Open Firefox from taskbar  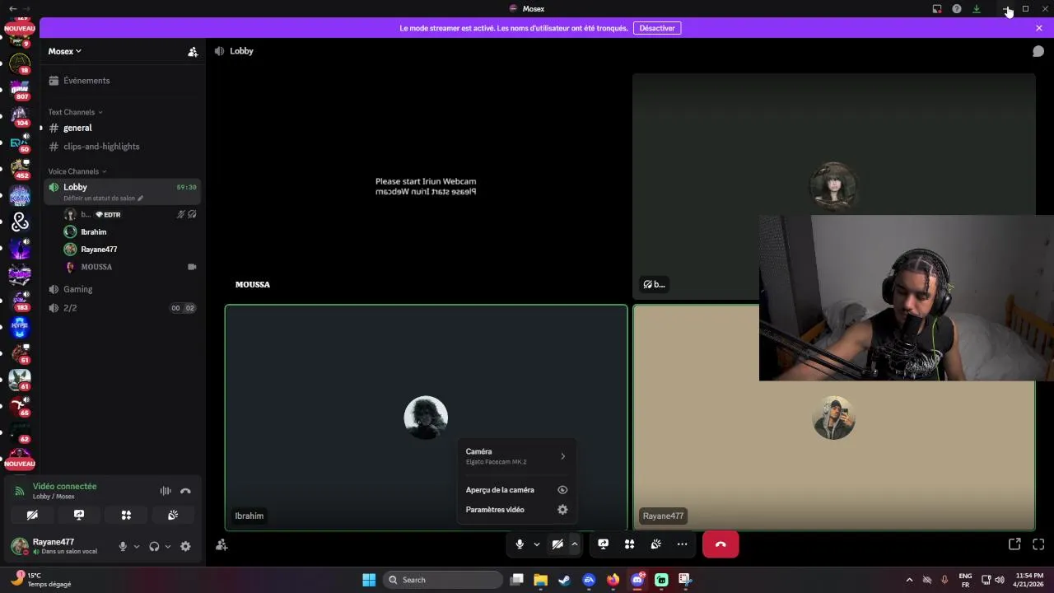pos(613,580)
